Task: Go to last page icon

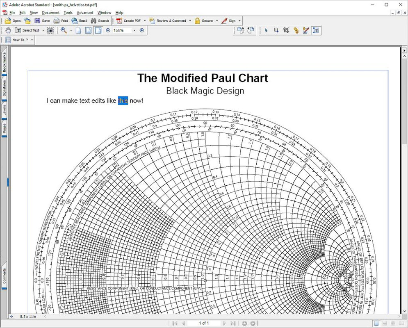Action: click(233, 323)
